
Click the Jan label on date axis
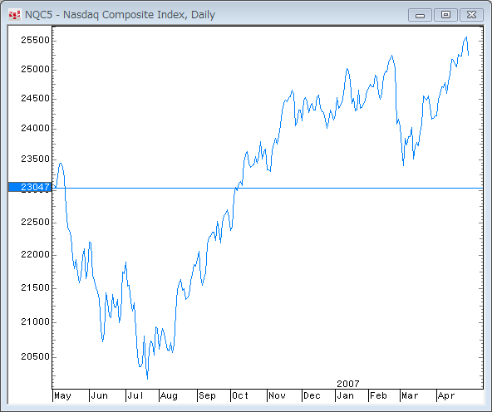345,396
